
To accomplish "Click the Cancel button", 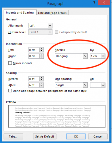I will [x=98, y=136].
